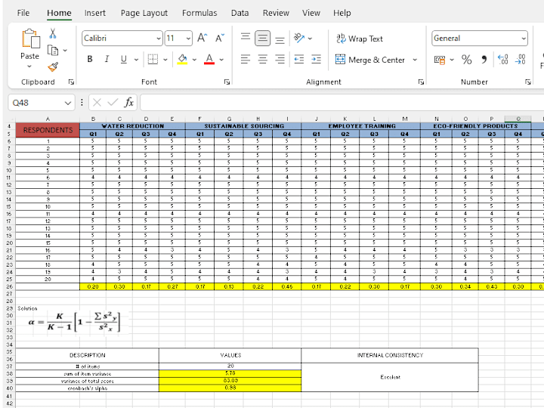Select row 26 header
The image size is (544, 408).
click(9, 286)
